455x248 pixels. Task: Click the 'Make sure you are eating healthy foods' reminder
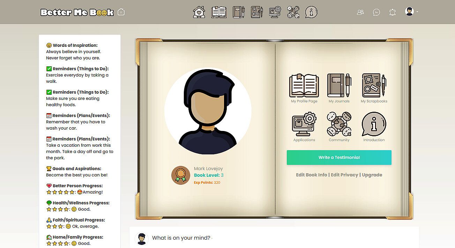click(x=73, y=102)
